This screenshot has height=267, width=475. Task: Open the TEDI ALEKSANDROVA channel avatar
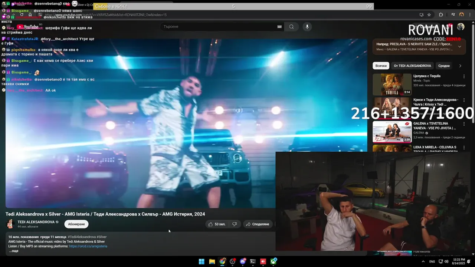(x=10, y=224)
